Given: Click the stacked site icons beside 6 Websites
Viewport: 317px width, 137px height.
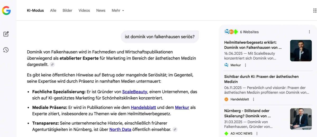Looking at the screenshot, I should click(231, 32).
